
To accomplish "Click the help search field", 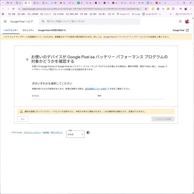I will point(90,21).
